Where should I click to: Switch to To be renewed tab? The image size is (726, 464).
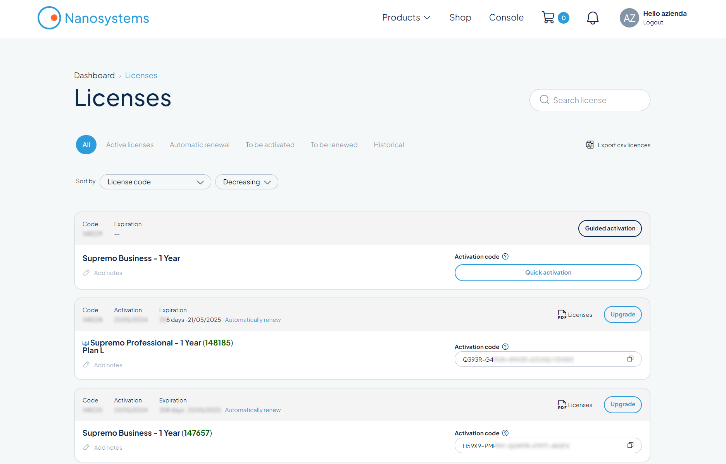[x=334, y=145]
